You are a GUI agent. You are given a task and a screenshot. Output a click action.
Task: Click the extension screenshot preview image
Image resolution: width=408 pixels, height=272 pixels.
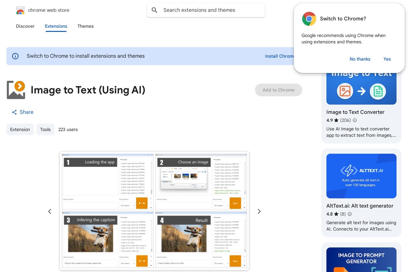[x=154, y=211]
